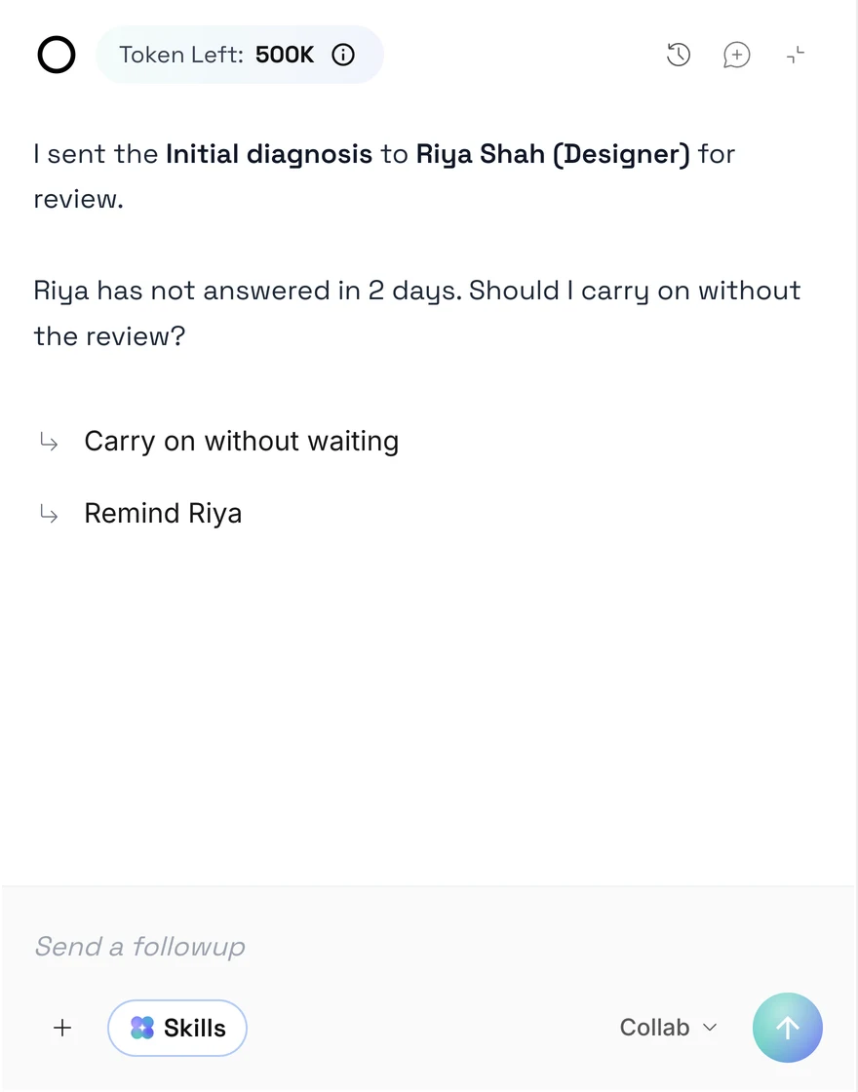Click the '500K' token count value

(284, 55)
